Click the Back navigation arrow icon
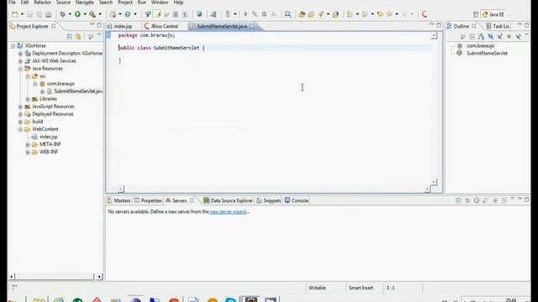This screenshot has width=538, height=302. tap(389, 14)
